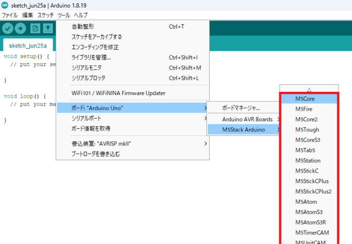
Task: Expand Arduino AVR Boards submenu
Action: tap(244, 119)
